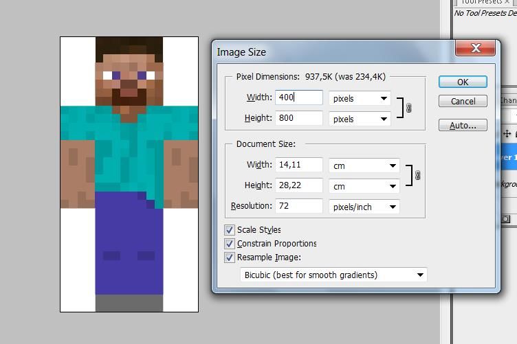
Task: Click the chain link icon beside document size
Action: (417, 175)
